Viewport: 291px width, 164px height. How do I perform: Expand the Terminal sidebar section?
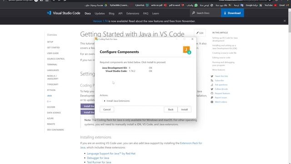click(x=52, y=65)
